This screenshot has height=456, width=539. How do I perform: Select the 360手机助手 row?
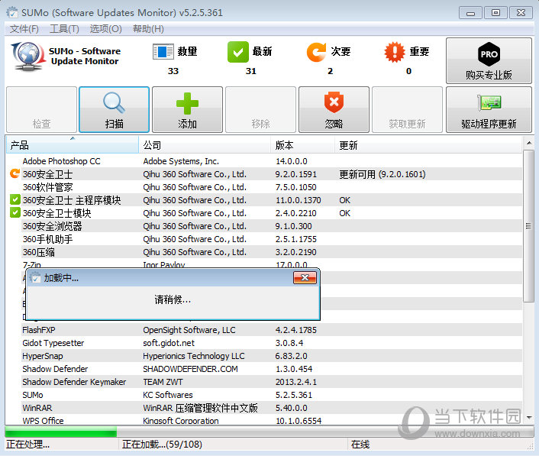tap(263, 239)
